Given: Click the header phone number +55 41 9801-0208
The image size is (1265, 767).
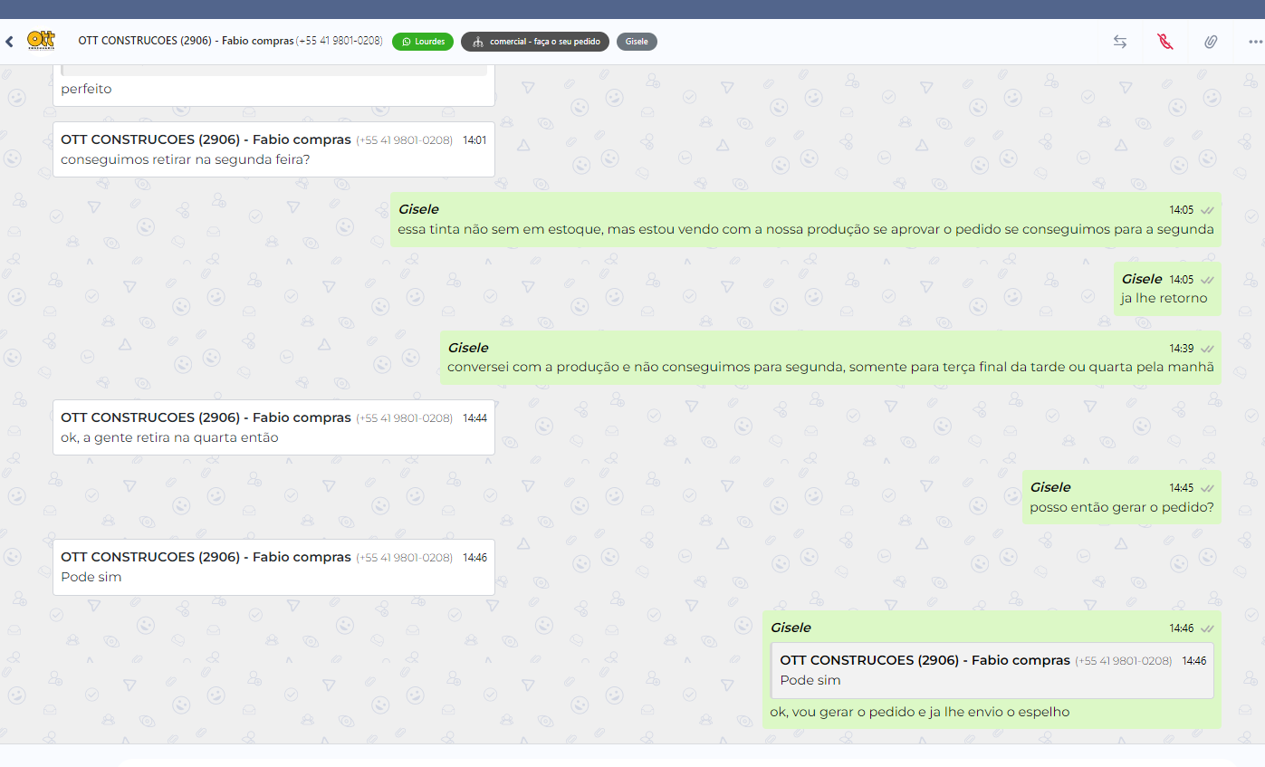Looking at the screenshot, I should [340, 41].
